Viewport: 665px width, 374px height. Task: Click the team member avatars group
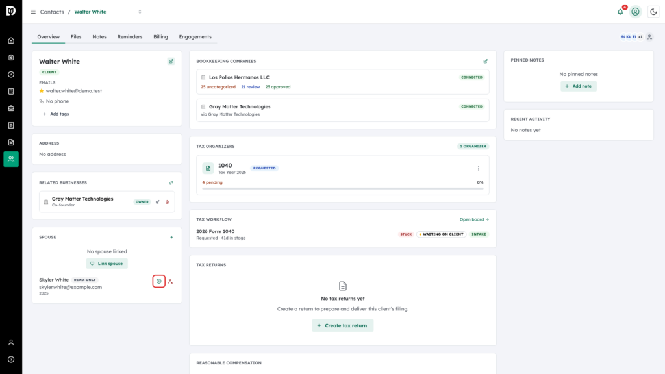click(631, 37)
